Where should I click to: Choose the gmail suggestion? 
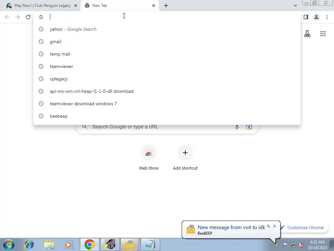pyautogui.click(x=167, y=42)
